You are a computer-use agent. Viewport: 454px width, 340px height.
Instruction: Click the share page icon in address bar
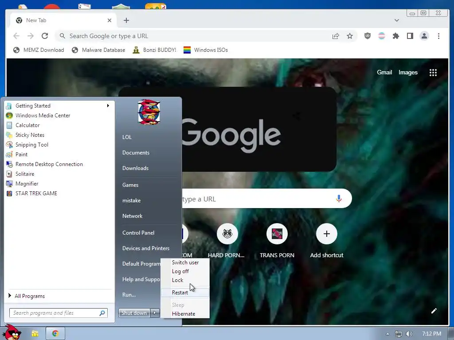point(336,36)
